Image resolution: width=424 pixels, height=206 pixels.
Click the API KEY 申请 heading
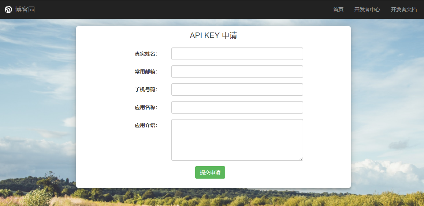213,35
